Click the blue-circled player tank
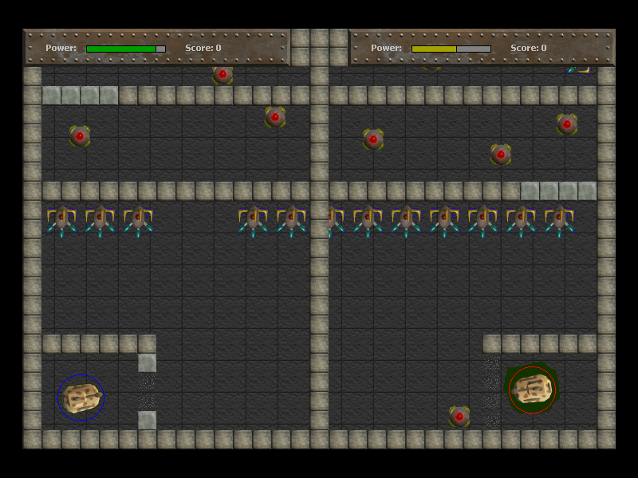This screenshot has height=478, width=638. click(81, 398)
